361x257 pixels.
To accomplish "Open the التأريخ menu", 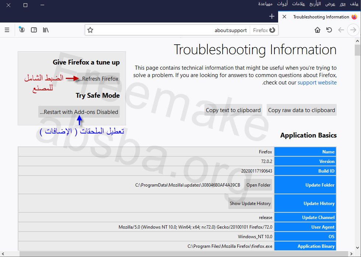I will (315, 4).
